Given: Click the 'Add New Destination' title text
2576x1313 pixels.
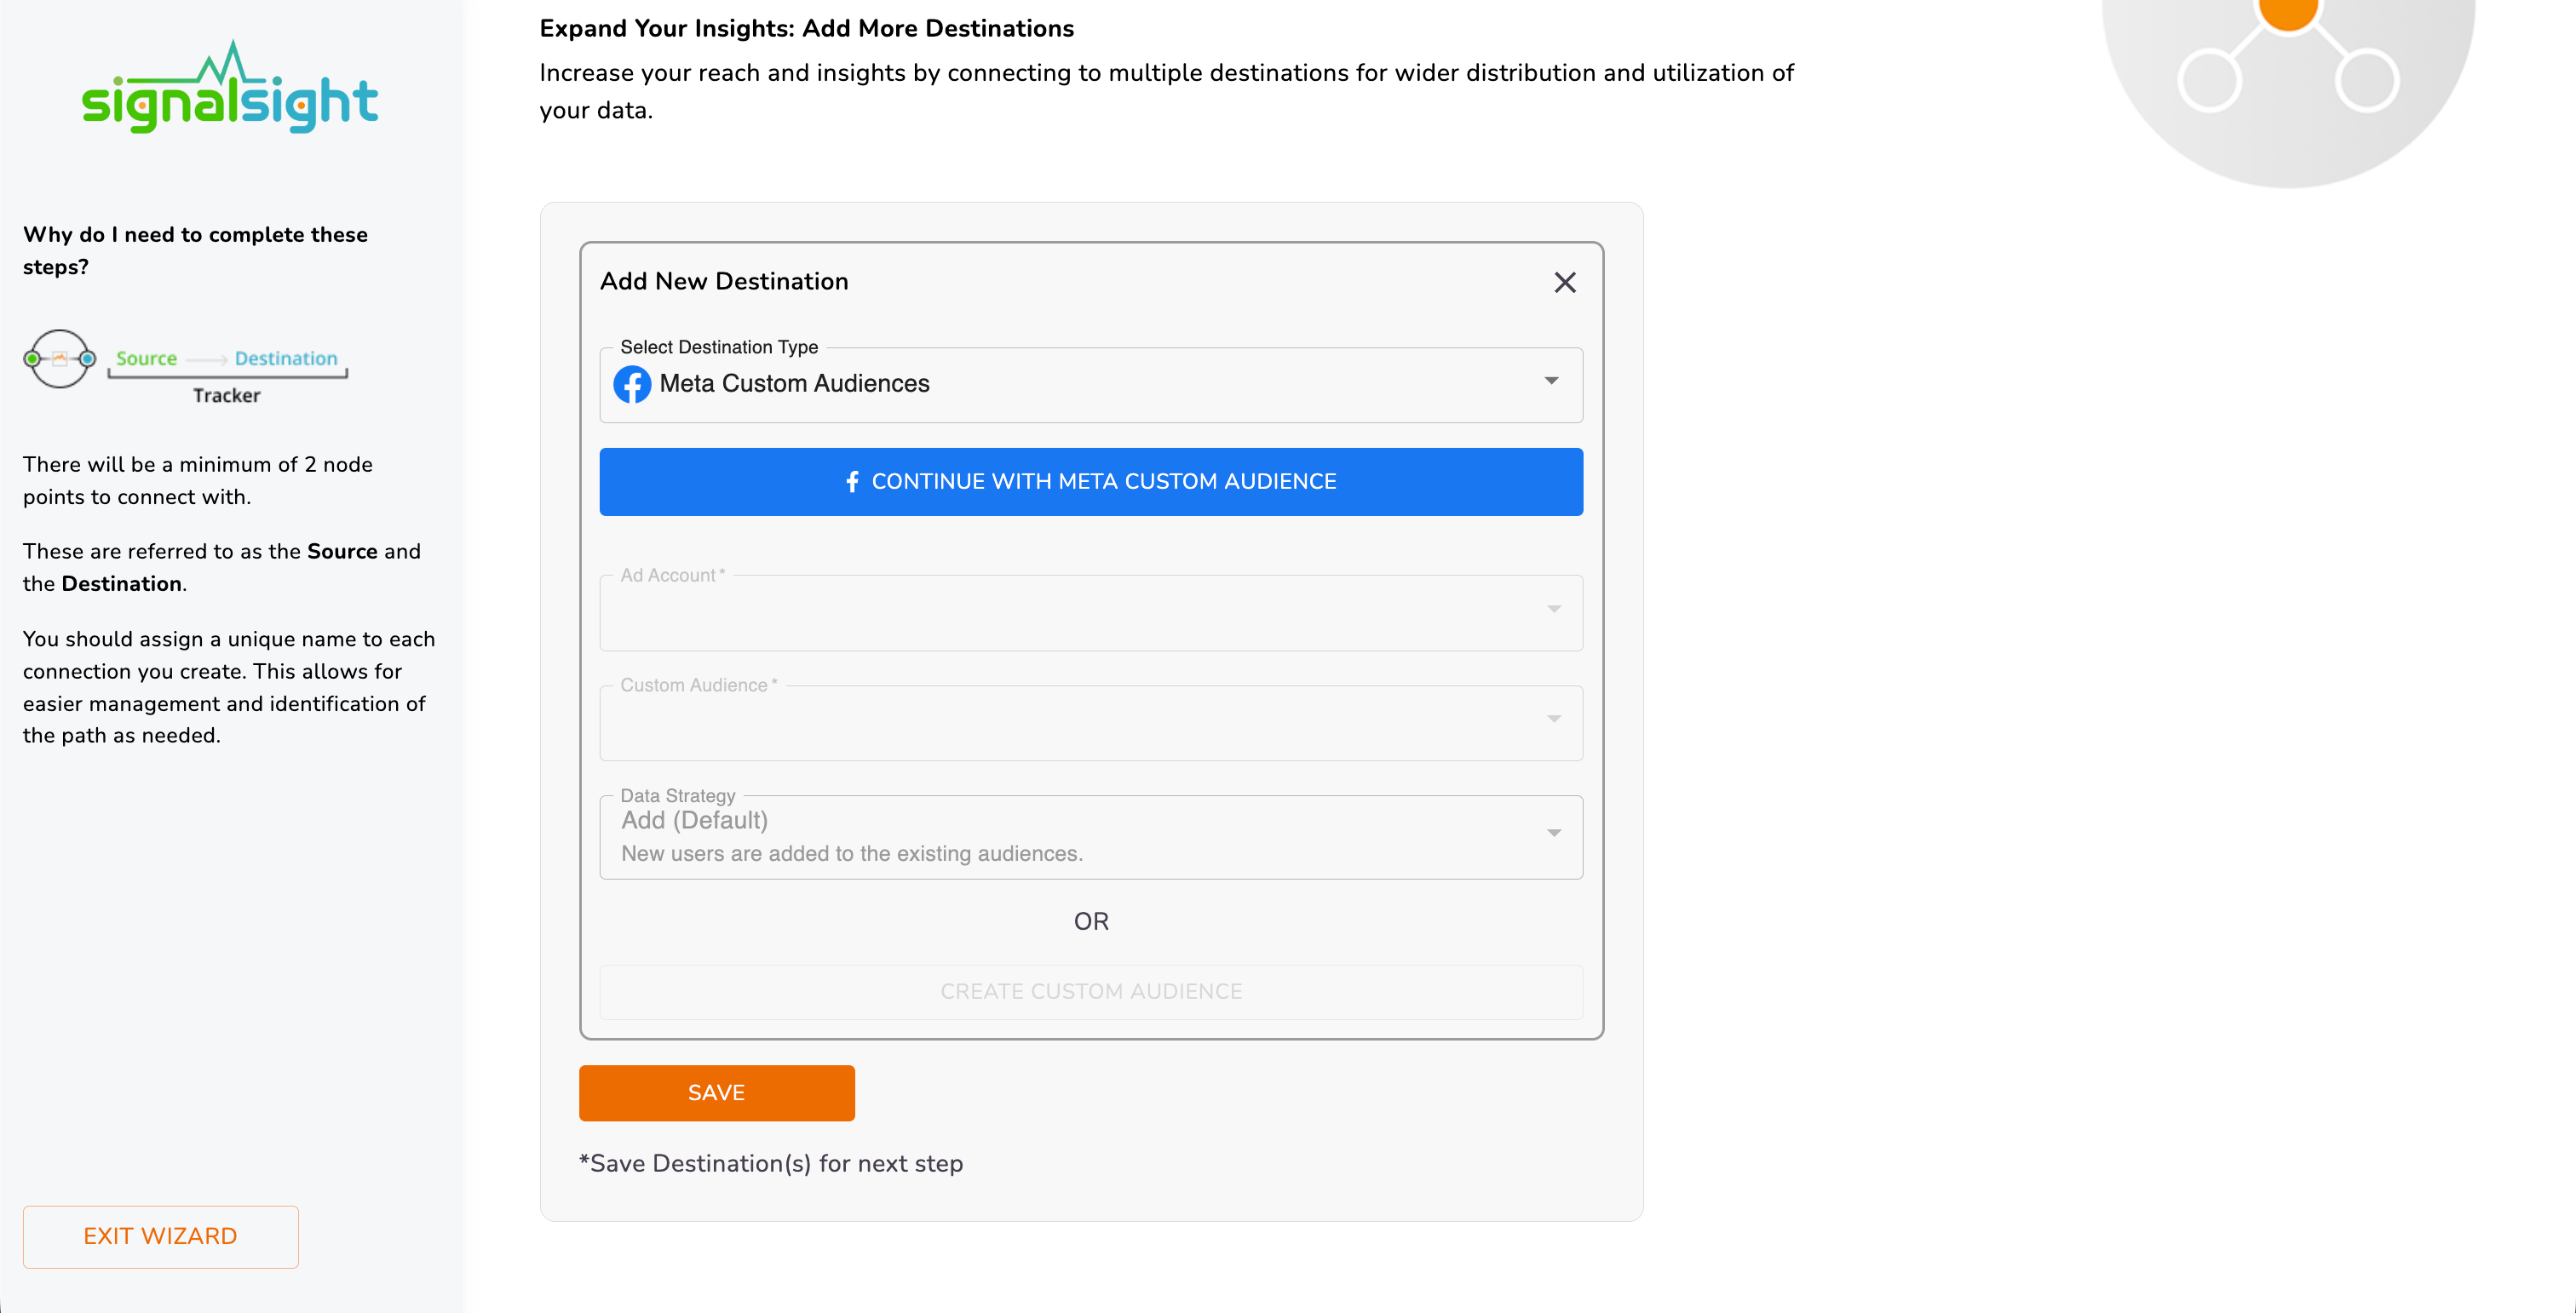Looking at the screenshot, I should pyautogui.click(x=724, y=281).
